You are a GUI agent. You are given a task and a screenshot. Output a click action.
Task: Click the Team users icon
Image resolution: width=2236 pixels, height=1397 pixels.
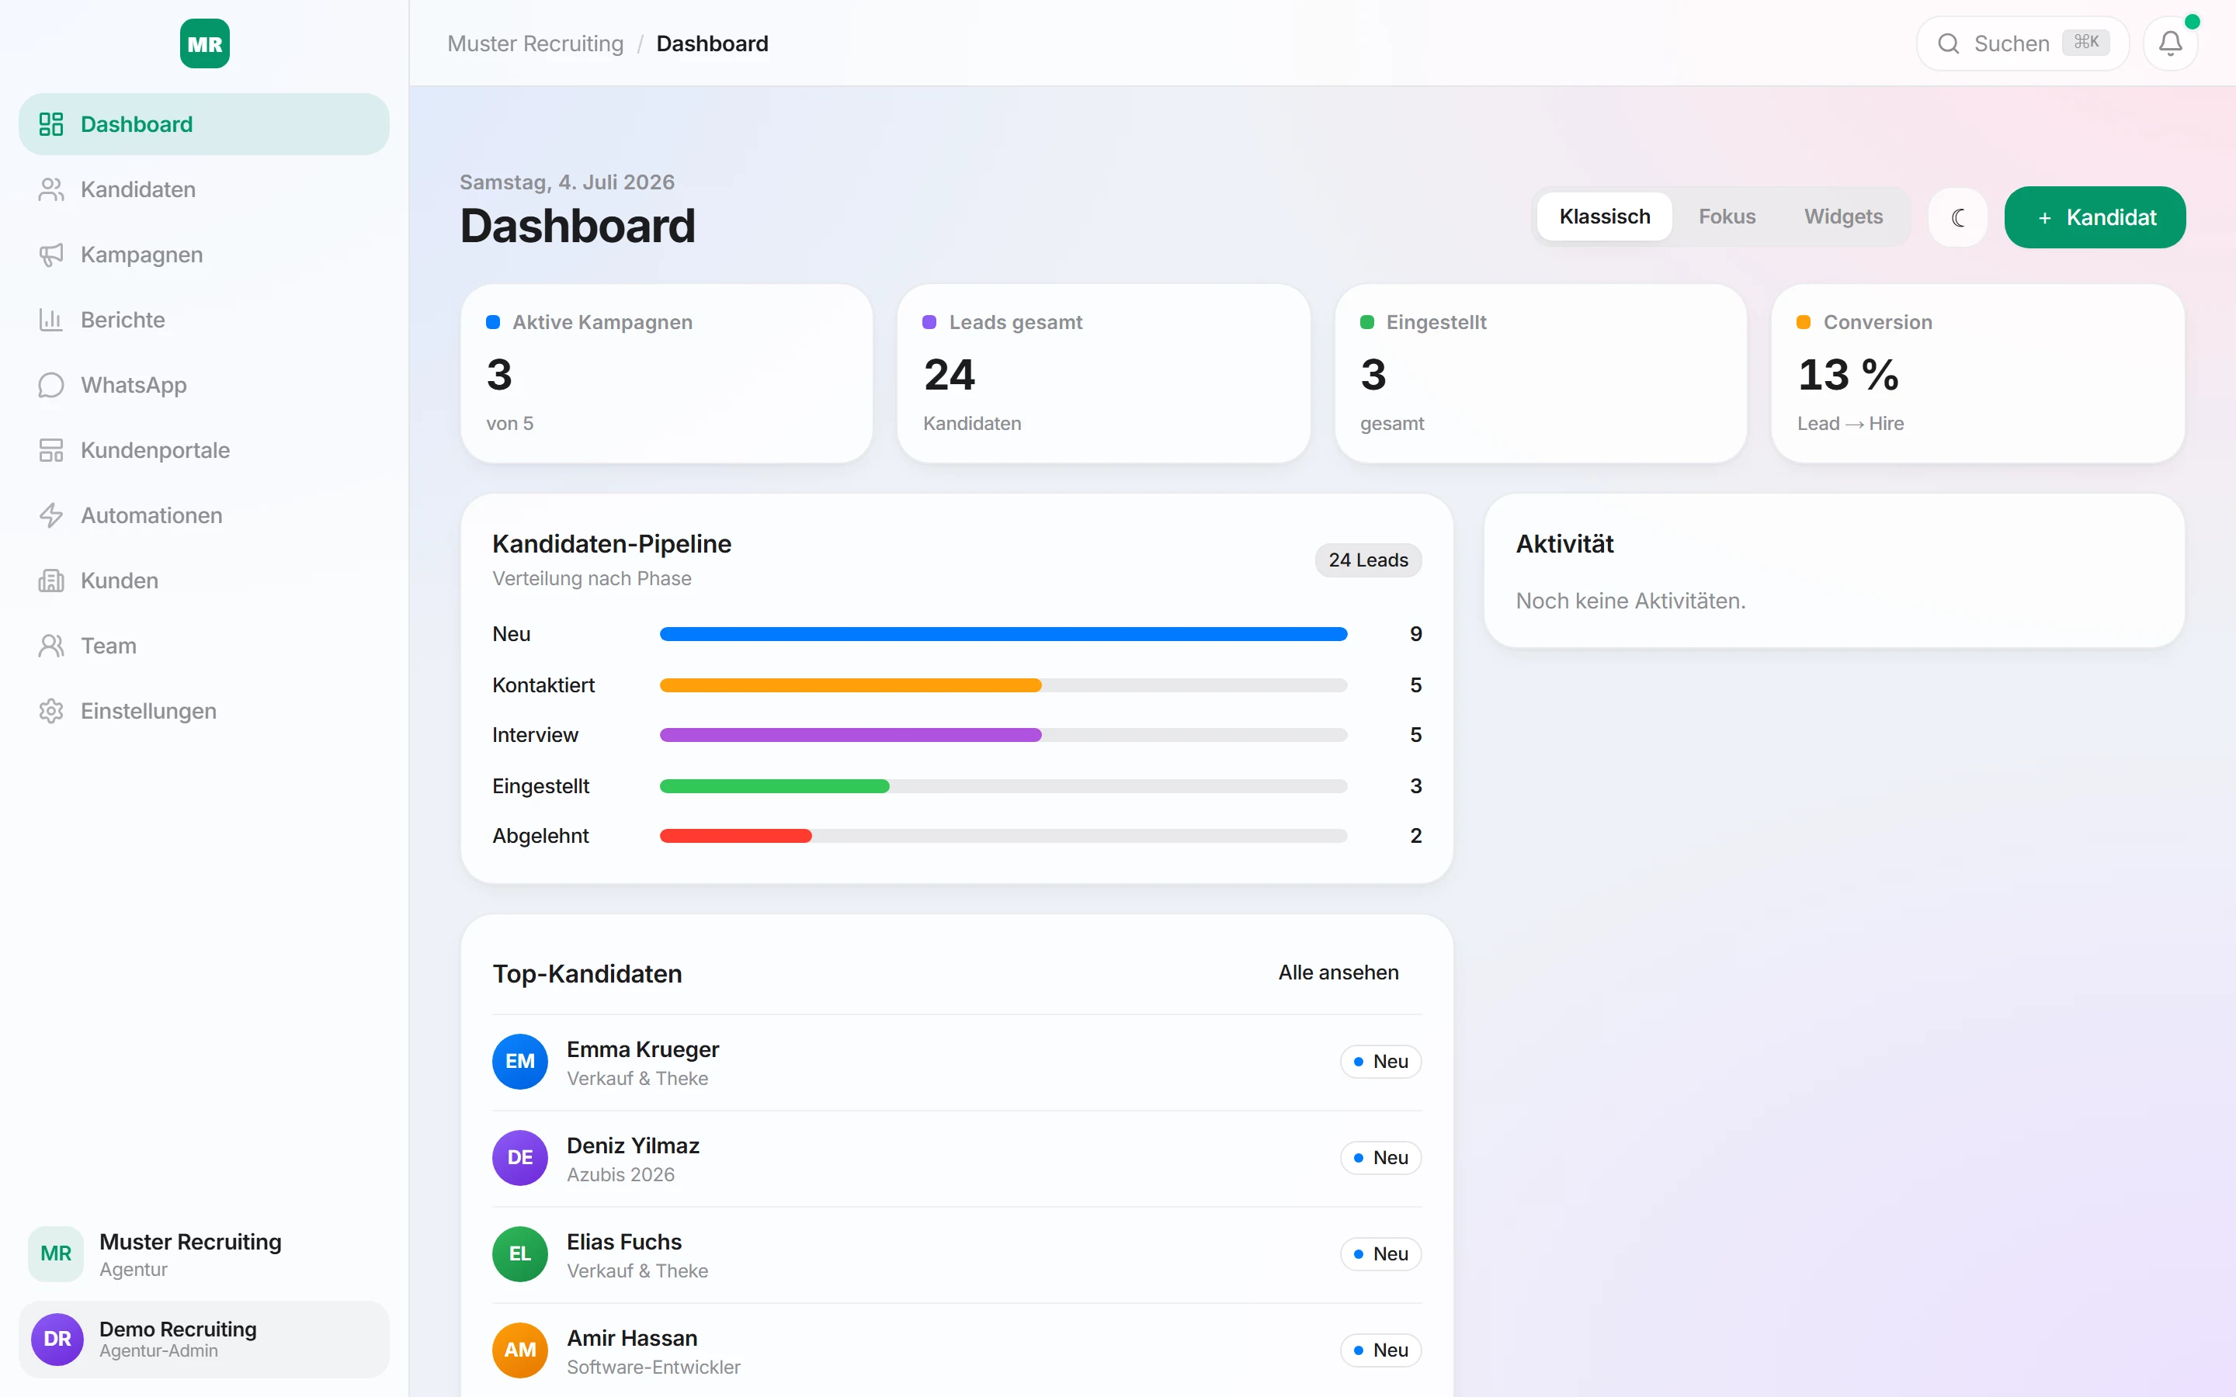coord(50,645)
